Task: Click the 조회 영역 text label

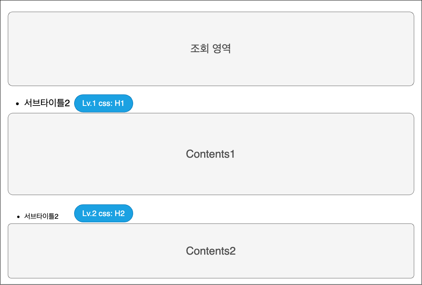Action: (211, 49)
